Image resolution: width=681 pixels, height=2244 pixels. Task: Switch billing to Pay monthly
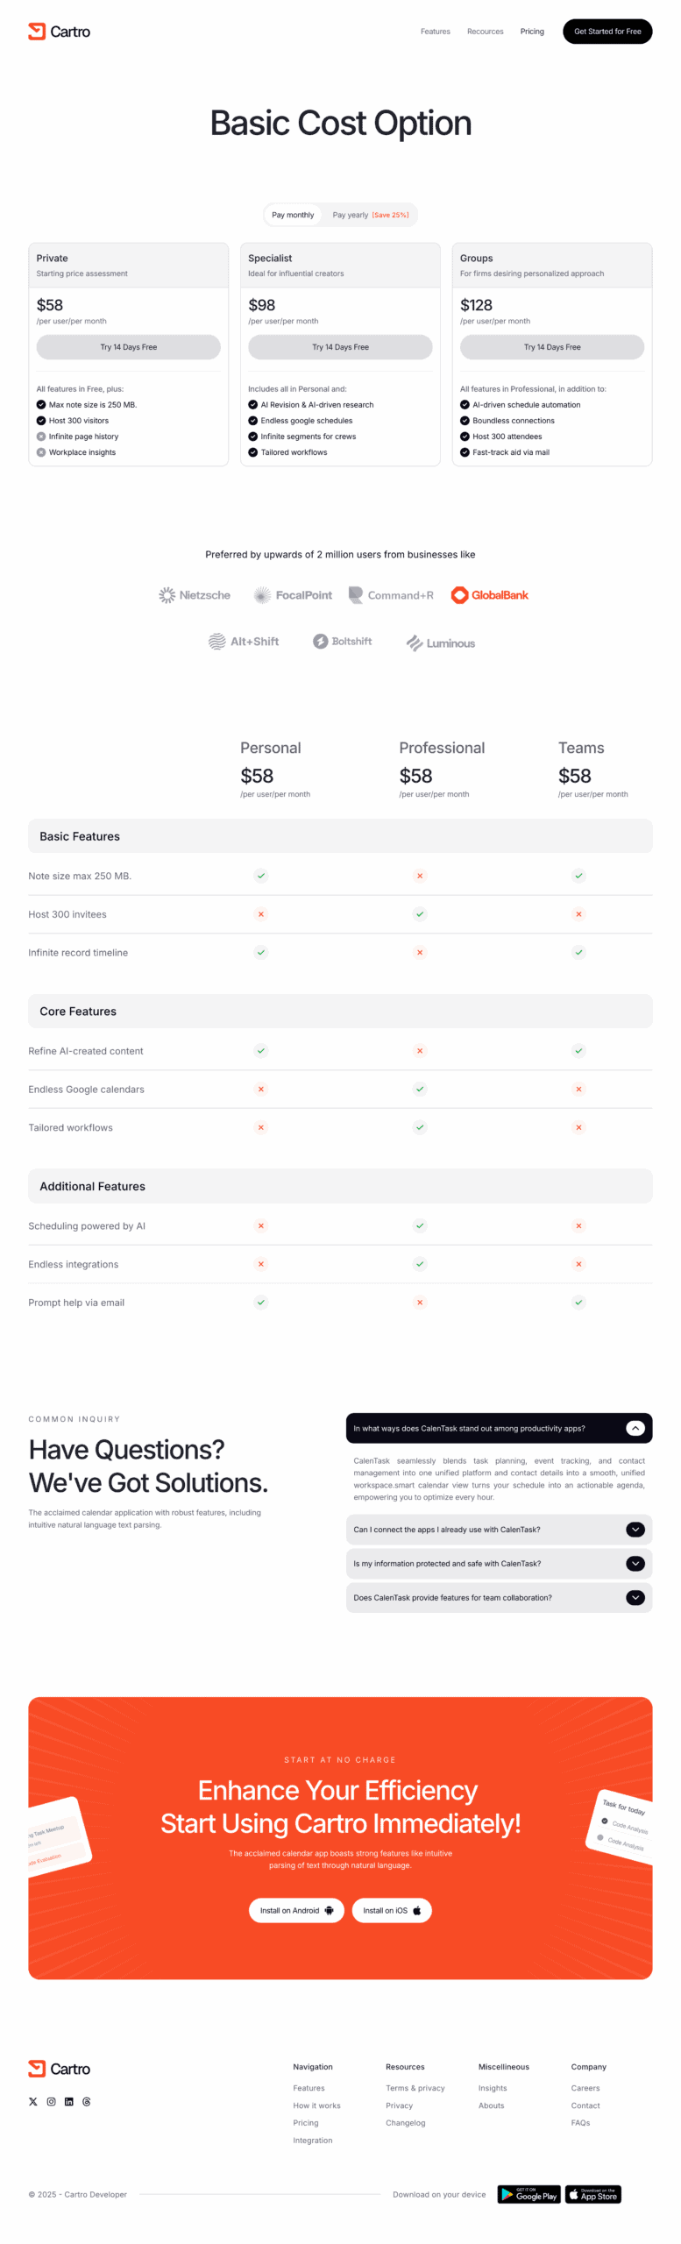pos(293,215)
